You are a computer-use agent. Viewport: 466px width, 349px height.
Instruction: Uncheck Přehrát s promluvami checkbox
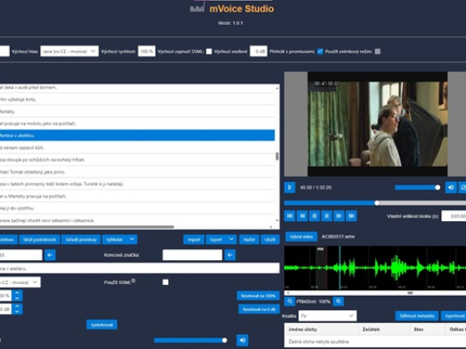point(320,52)
